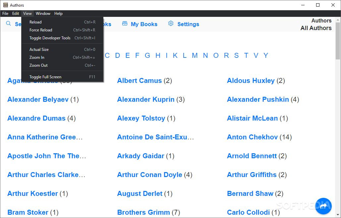
Task: Open Arkady Gaidar author page
Action: pyautogui.click(x=141, y=156)
